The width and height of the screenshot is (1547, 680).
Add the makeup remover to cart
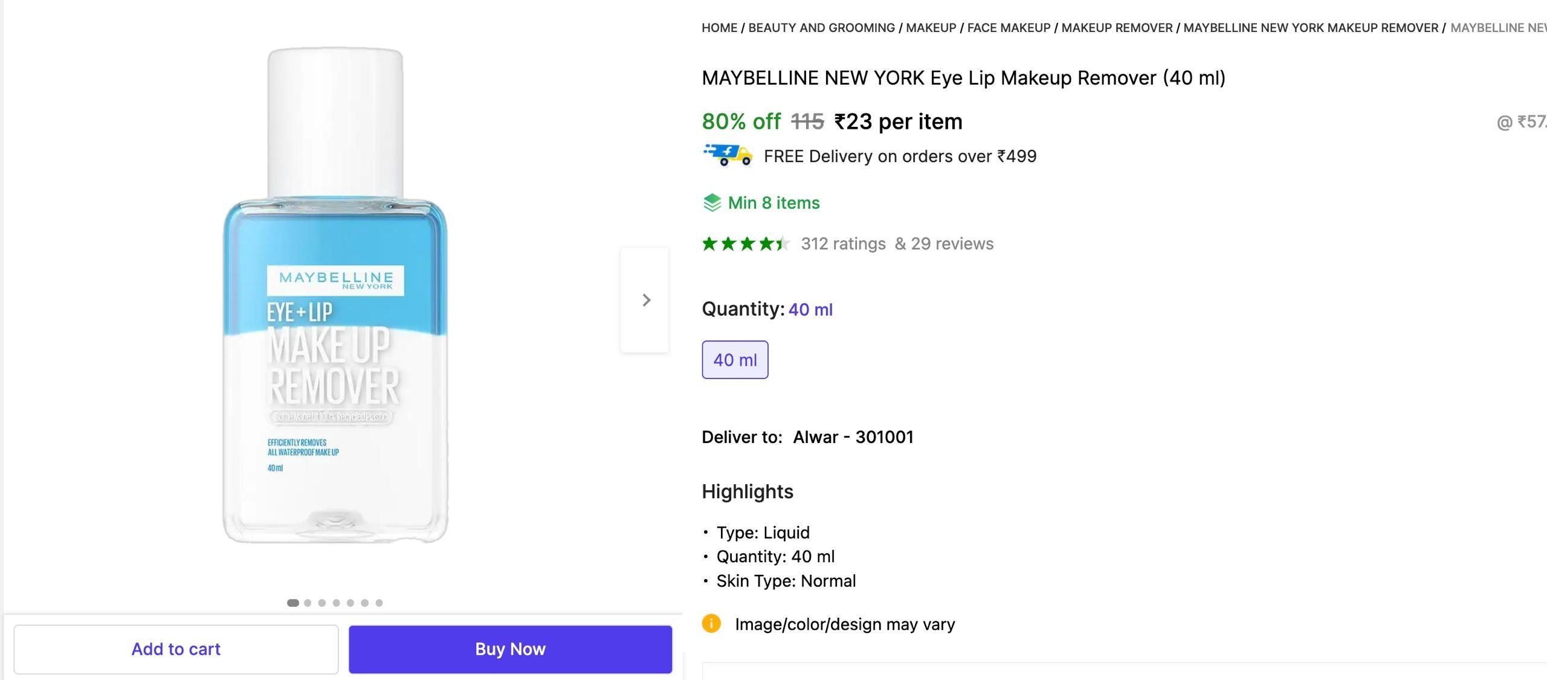pyautogui.click(x=176, y=649)
